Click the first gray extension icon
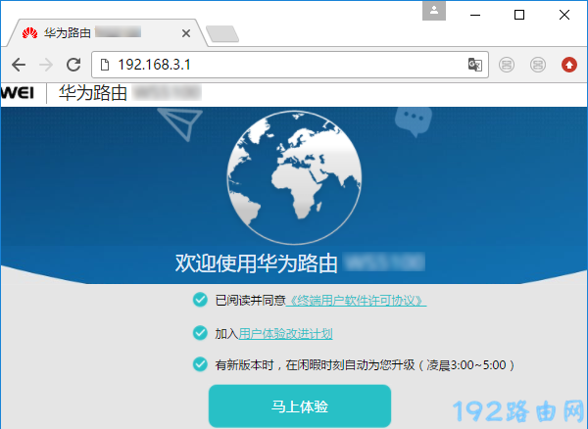Screen dimensions: 588x429 pyautogui.click(x=507, y=65)
